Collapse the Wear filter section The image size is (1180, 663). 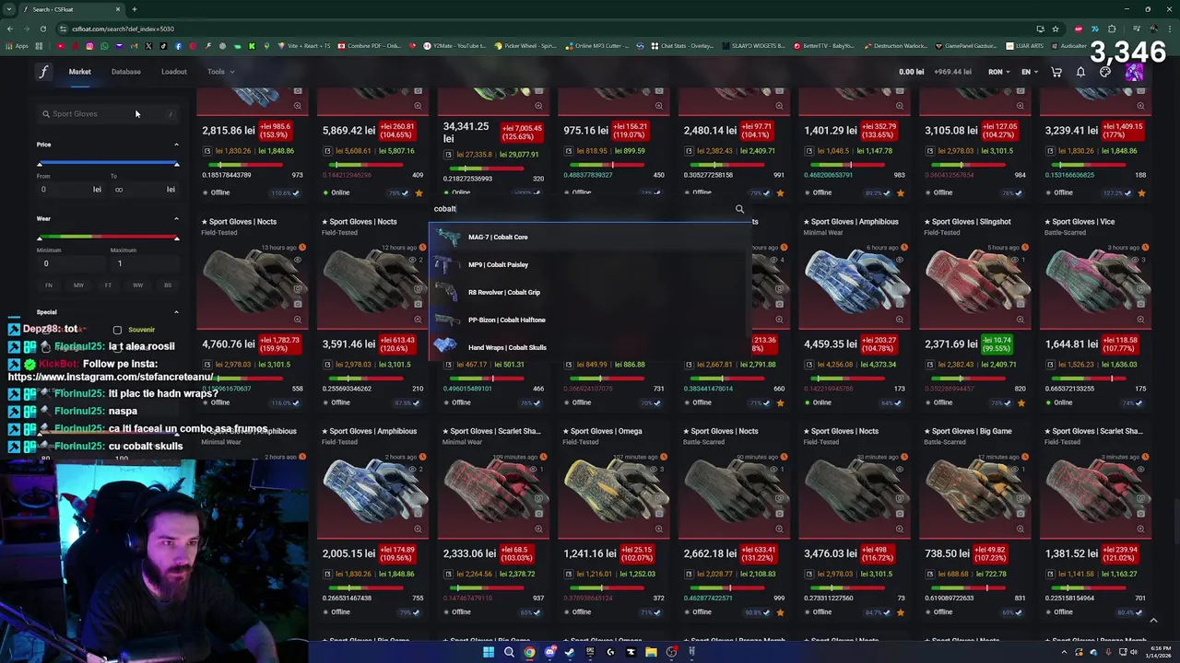click(x=176, y=218)
